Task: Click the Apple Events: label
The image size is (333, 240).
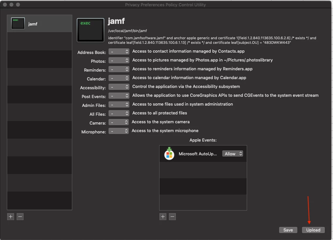Action: click(x=203, y=140)
